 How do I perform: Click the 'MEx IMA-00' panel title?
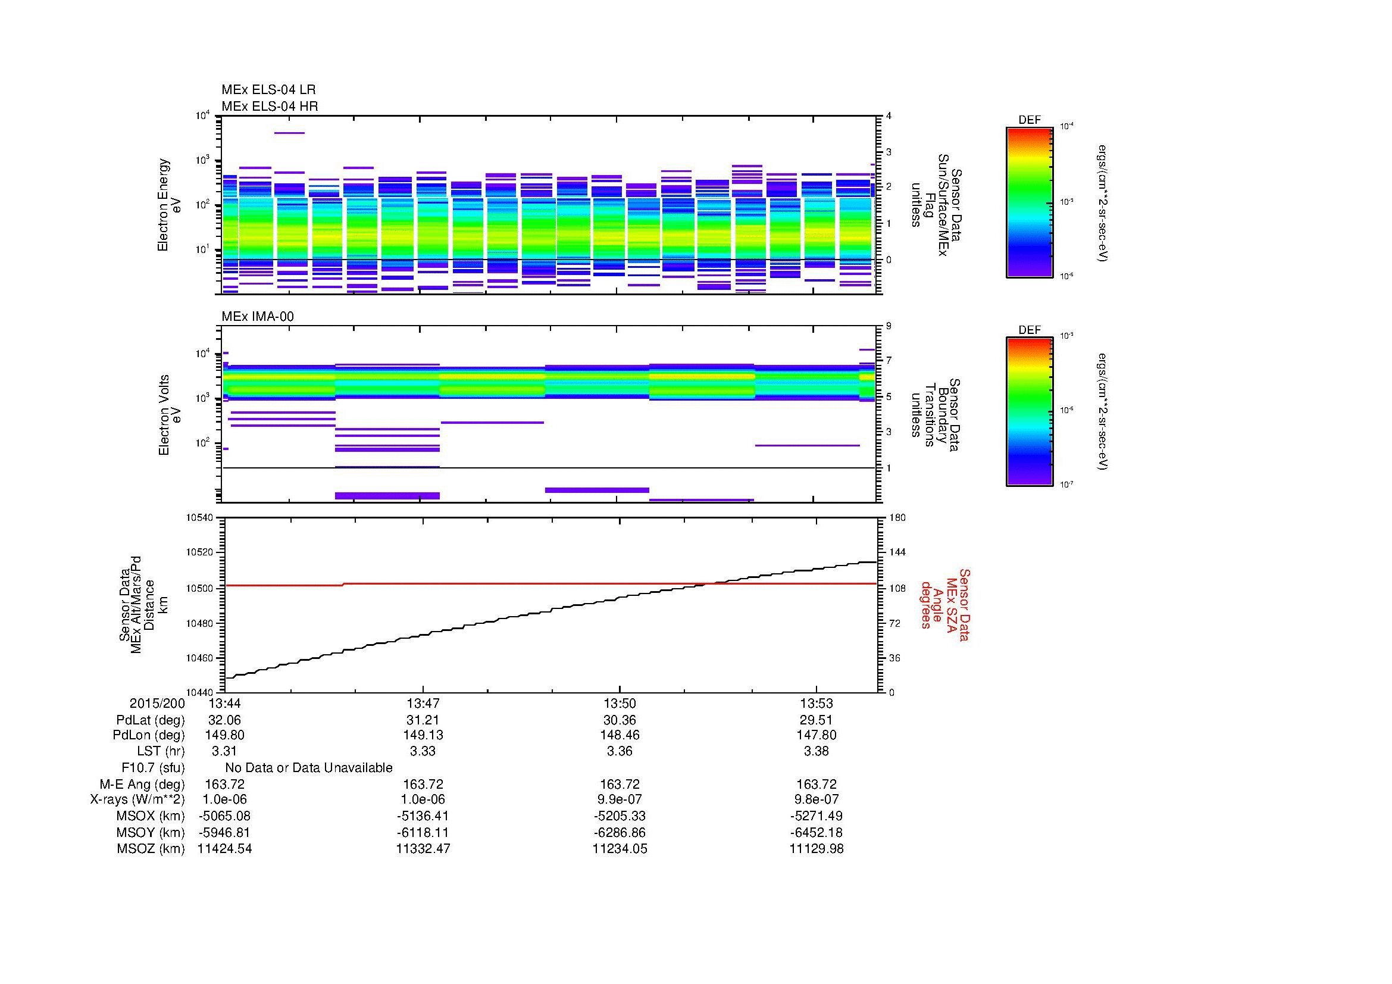[258, 317]
